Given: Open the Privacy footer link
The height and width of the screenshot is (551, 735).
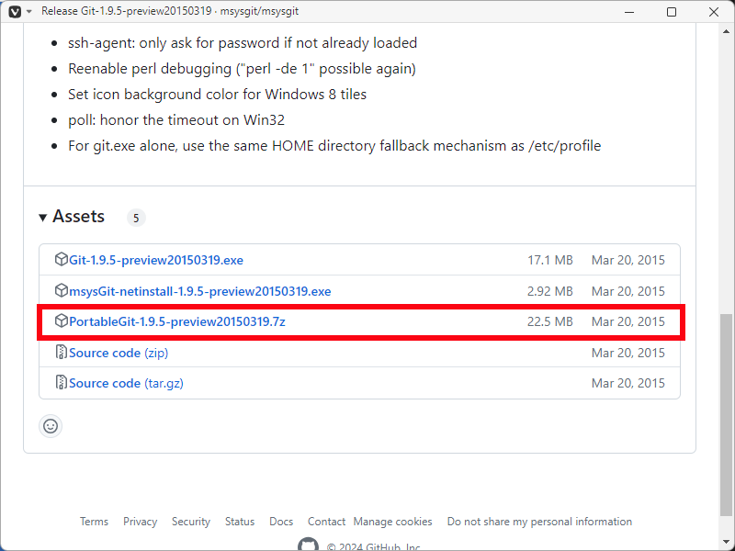Looking at the screenshot, I should coord(140,522).
